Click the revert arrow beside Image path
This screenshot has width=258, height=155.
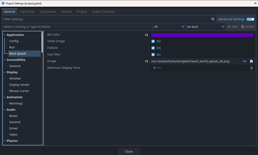147,61
